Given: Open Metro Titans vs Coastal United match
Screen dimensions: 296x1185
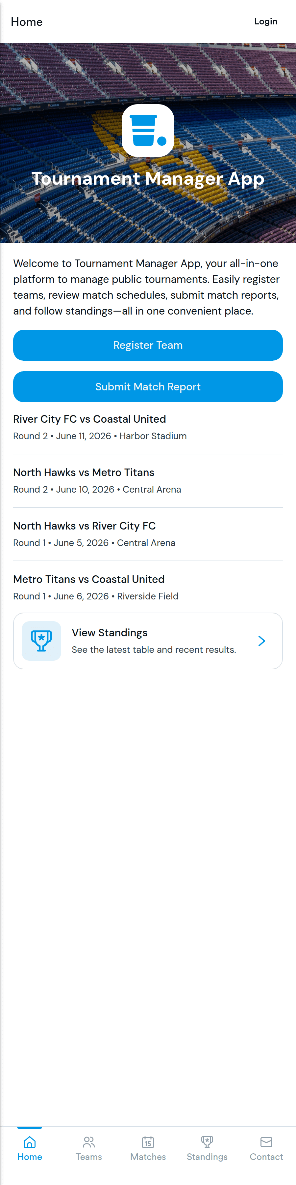Looking at the screenshot, I should coord(148,588).
